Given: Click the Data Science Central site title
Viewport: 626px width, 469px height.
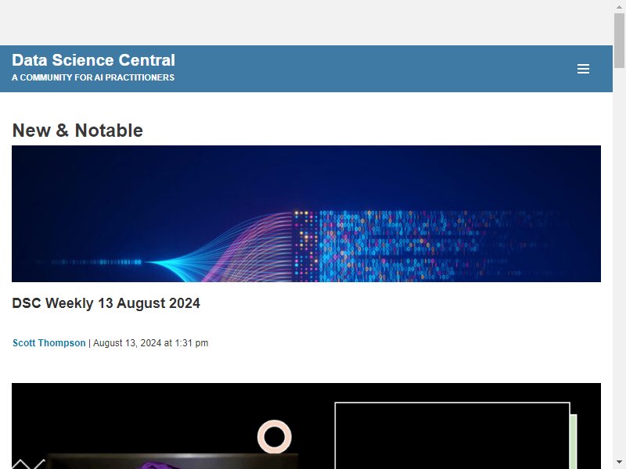Looking at the screenshot, I should [x=93, y=60].
